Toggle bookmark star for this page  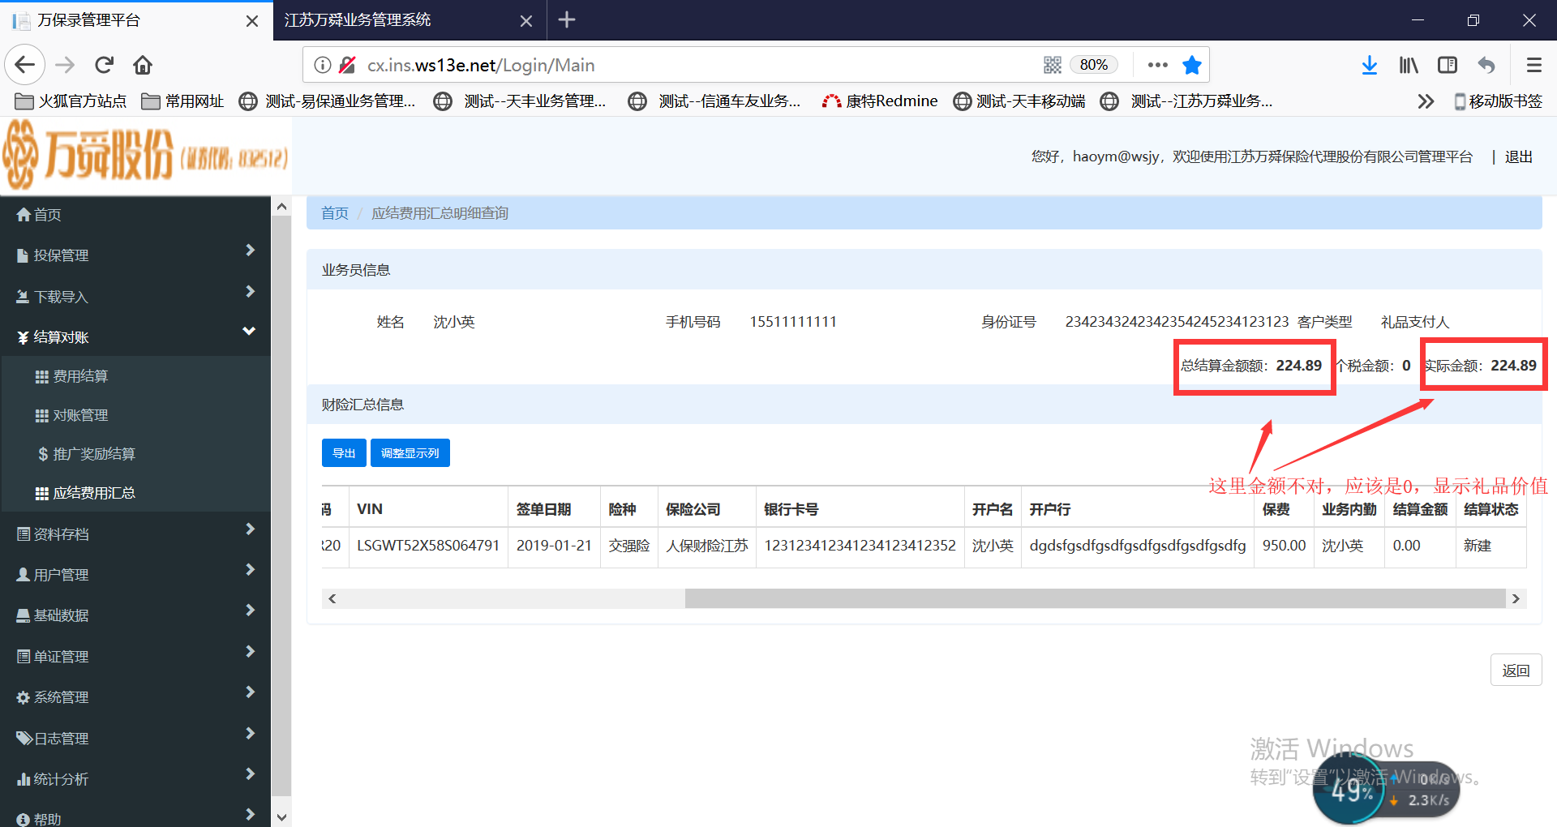tap(1192, 65)
